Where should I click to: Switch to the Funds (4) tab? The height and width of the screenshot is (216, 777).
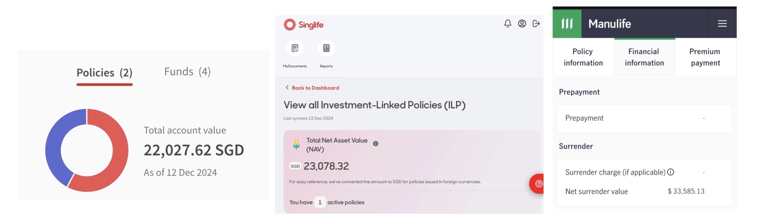(187, 72)
